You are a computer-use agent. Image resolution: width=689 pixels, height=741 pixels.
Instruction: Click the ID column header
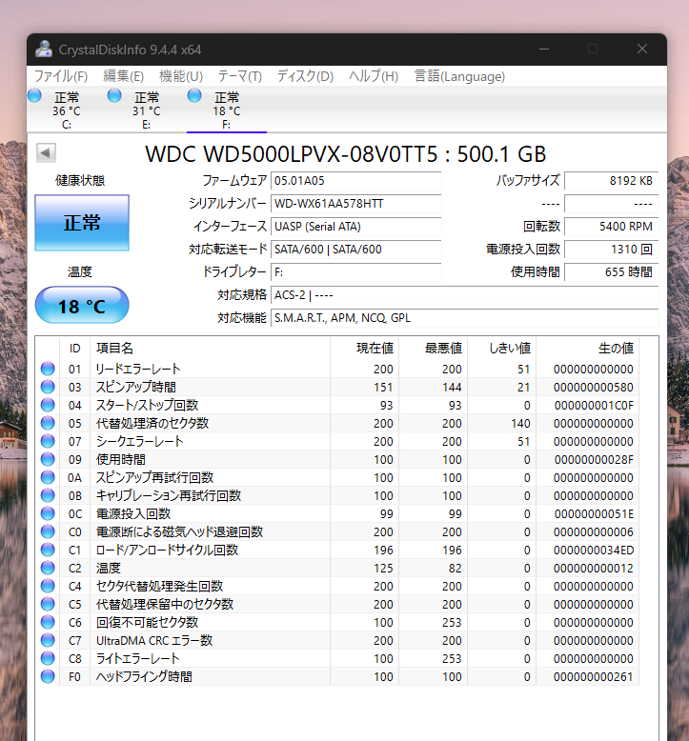click(x=74, y=349)
